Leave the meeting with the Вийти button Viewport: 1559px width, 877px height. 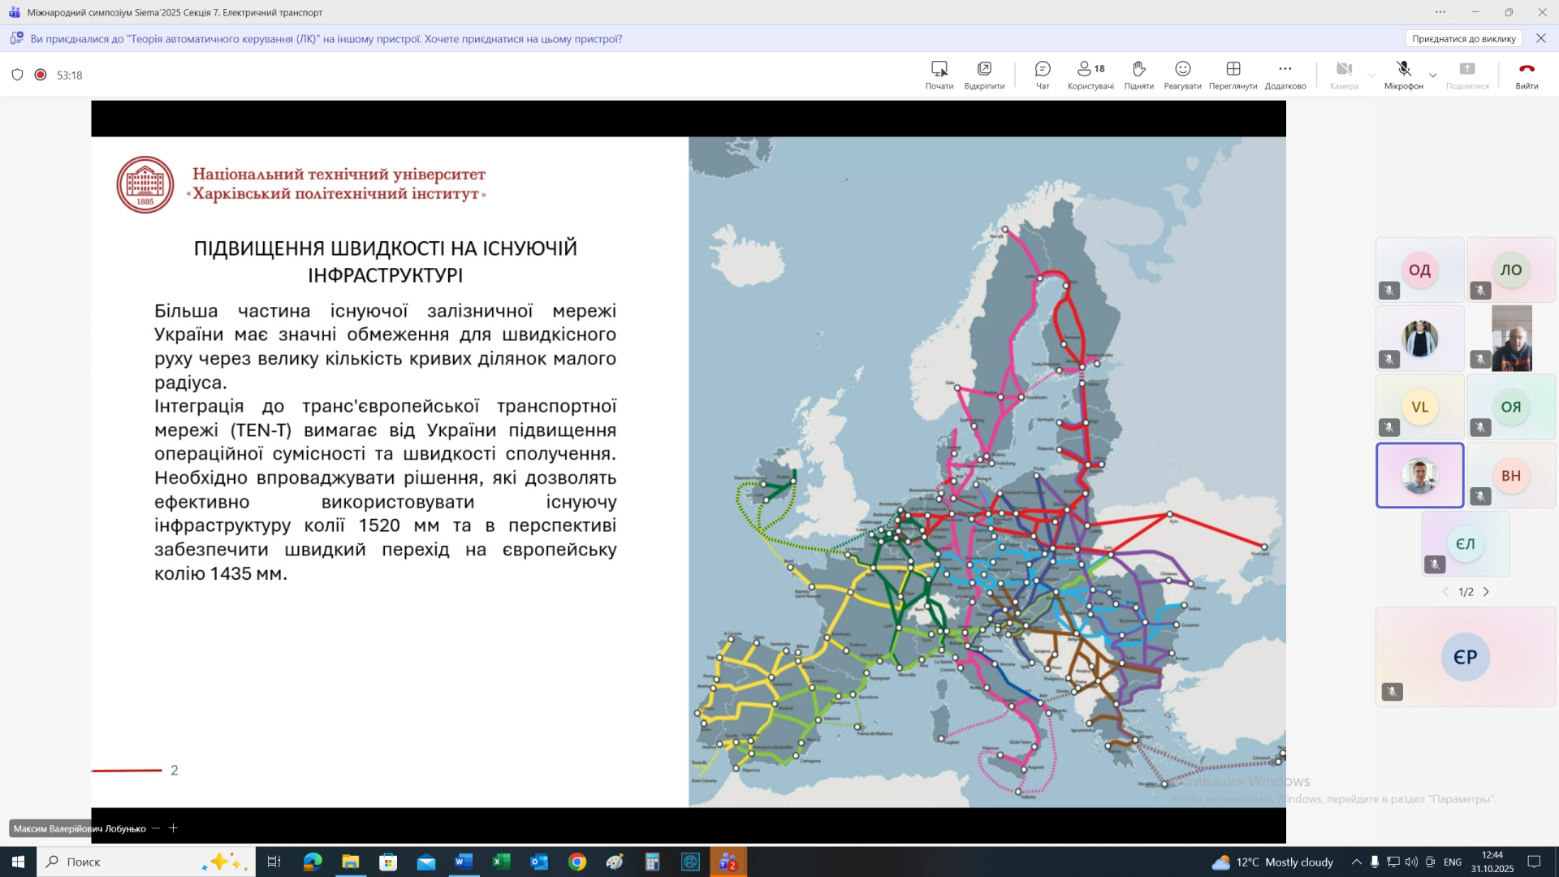(x=1527, y=74)
